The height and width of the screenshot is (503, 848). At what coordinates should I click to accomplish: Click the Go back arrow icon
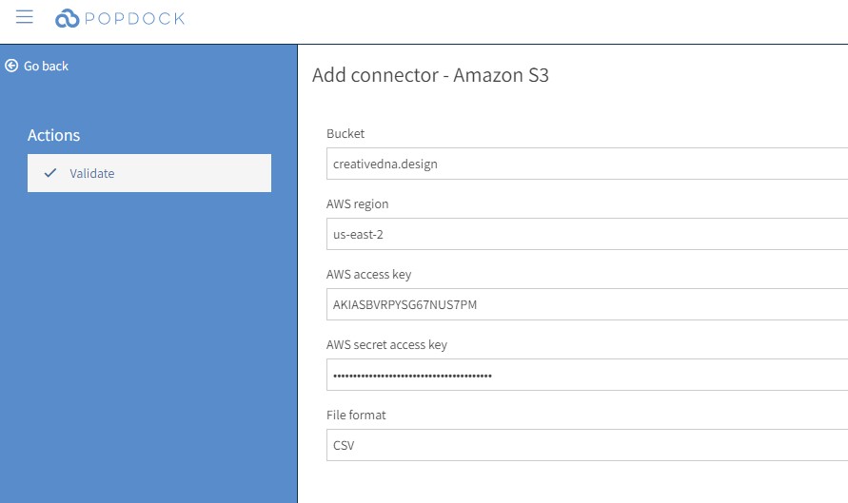[x=11, y=66]
